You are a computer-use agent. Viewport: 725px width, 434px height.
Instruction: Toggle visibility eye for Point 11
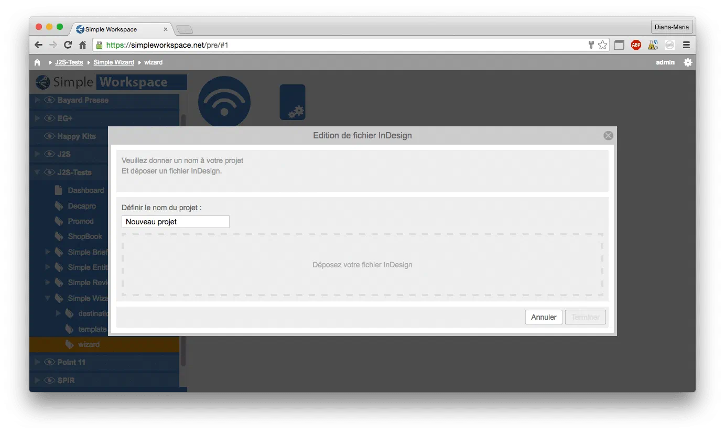(50, 362)
